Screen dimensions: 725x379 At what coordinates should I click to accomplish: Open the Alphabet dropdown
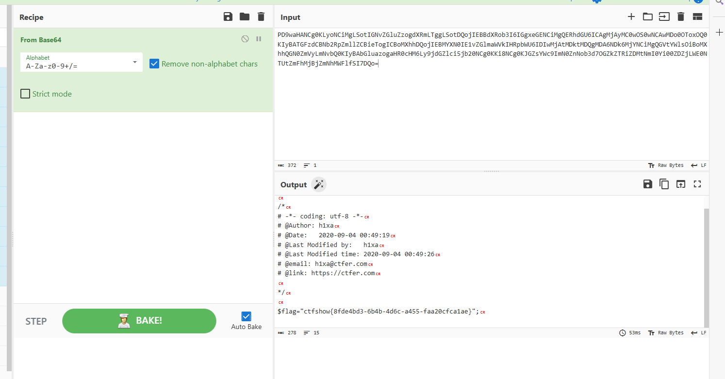click(82, 62)
